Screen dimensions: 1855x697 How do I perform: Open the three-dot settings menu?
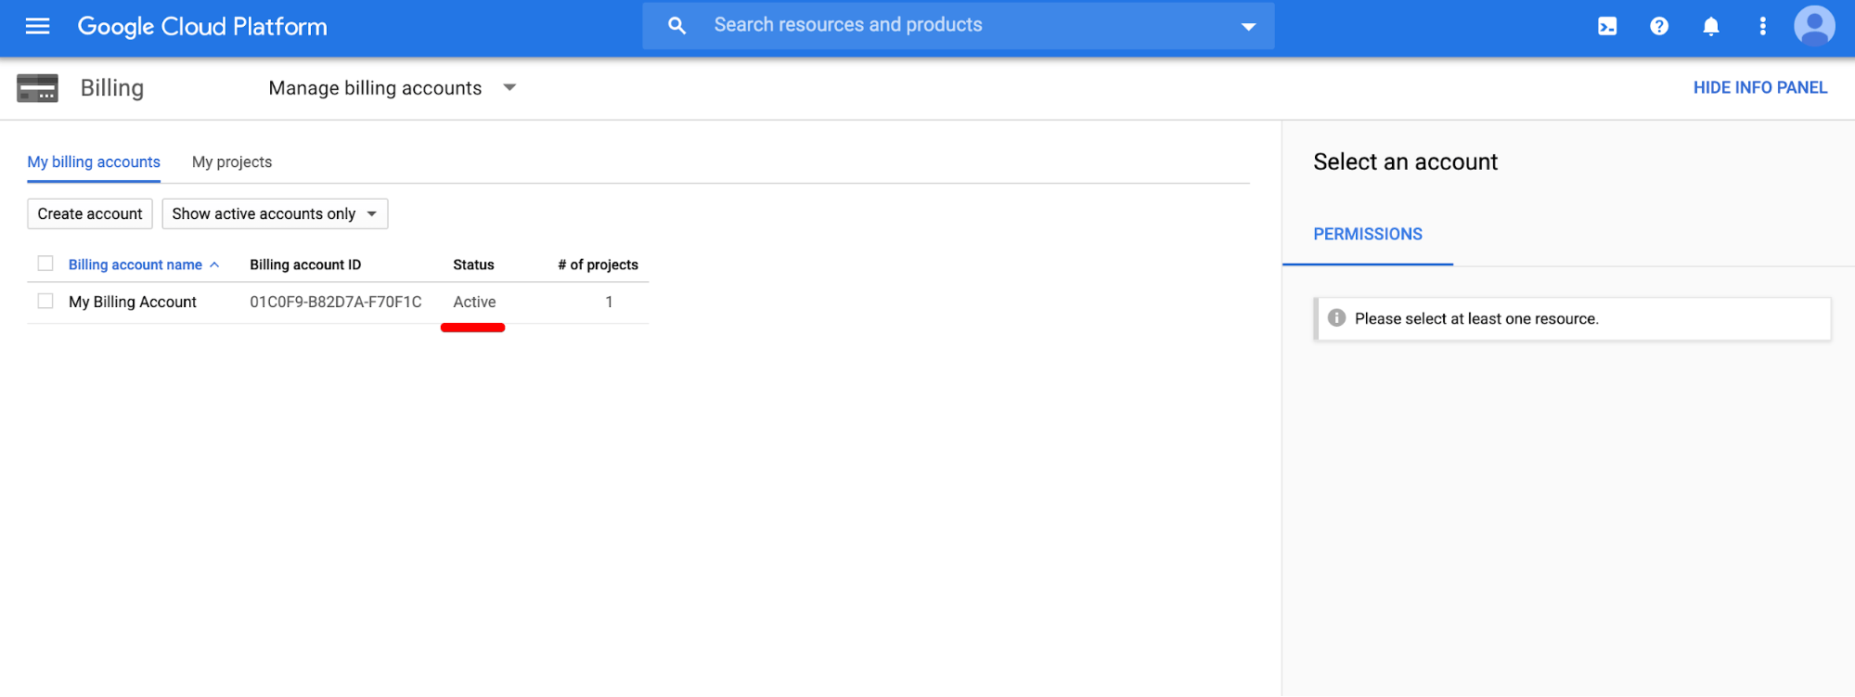tap(1763, 27)
